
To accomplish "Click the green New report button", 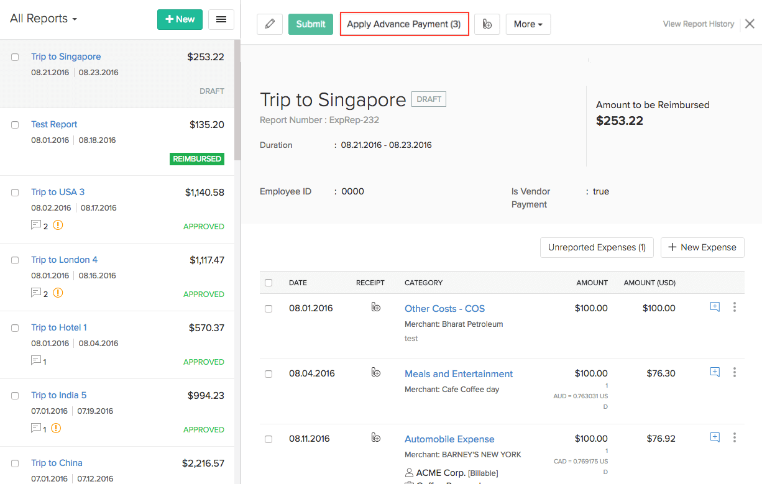I will [180, 19].
